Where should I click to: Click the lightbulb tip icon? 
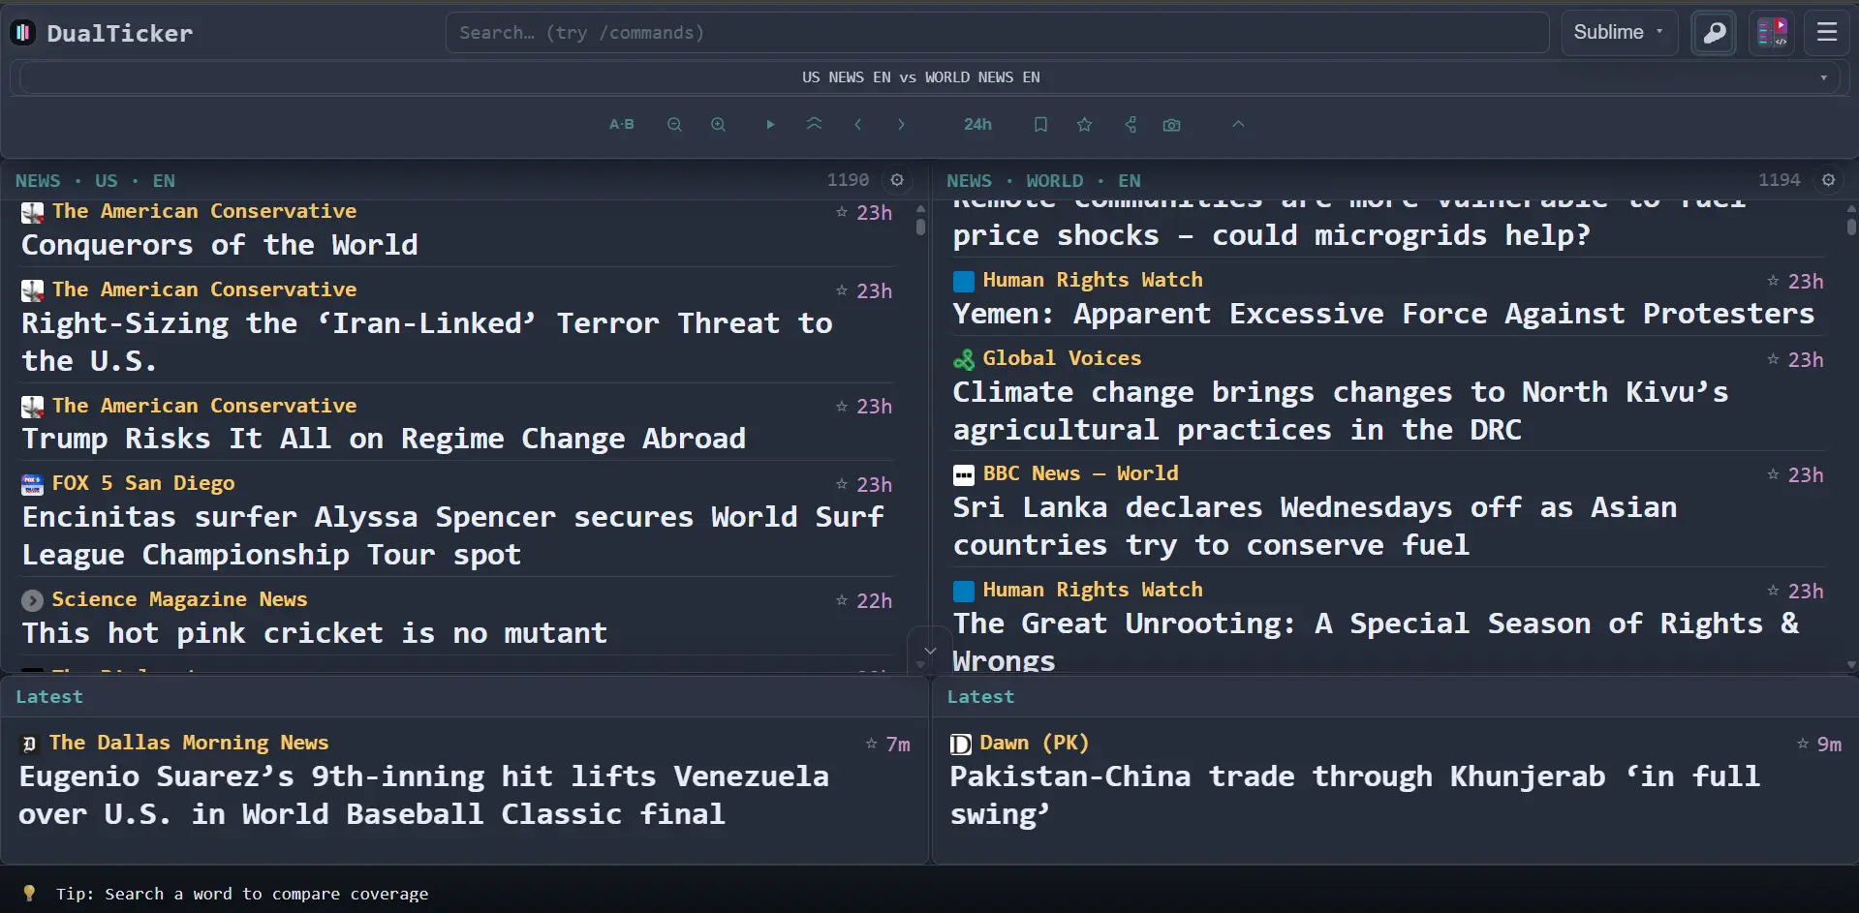29,893
